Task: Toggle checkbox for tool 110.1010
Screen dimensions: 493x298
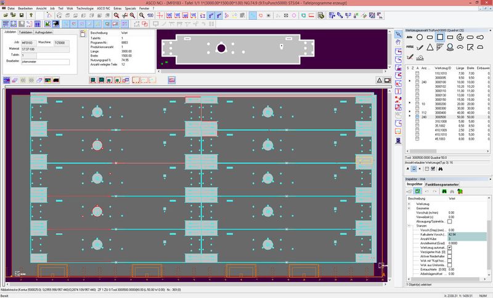Action: point(417,73)
